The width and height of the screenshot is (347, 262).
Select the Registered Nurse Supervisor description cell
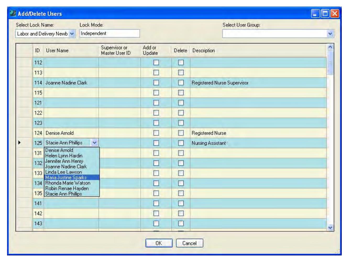tap(258, 83)
